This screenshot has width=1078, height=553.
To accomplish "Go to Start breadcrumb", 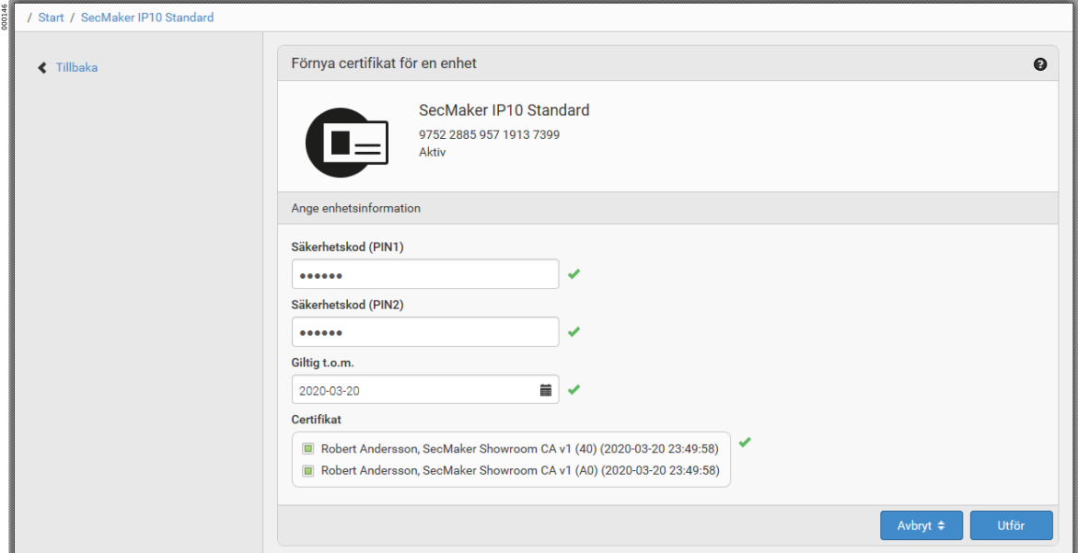I will click(x=51, y=17).
